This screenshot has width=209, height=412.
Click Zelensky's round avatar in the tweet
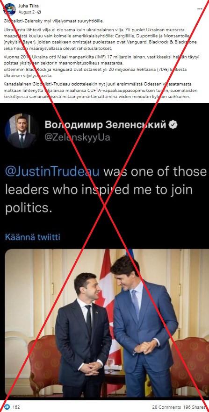coord(22,131)
